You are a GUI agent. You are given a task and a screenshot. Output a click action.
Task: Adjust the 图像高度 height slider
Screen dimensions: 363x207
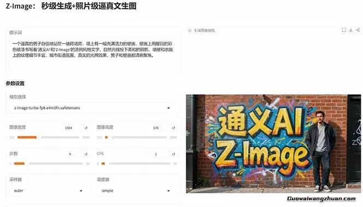136,137
